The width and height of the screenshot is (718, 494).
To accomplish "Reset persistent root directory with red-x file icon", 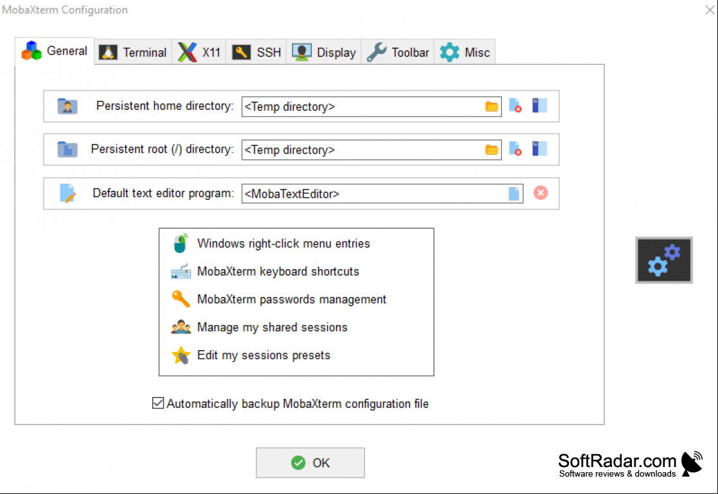I will 516,149.
